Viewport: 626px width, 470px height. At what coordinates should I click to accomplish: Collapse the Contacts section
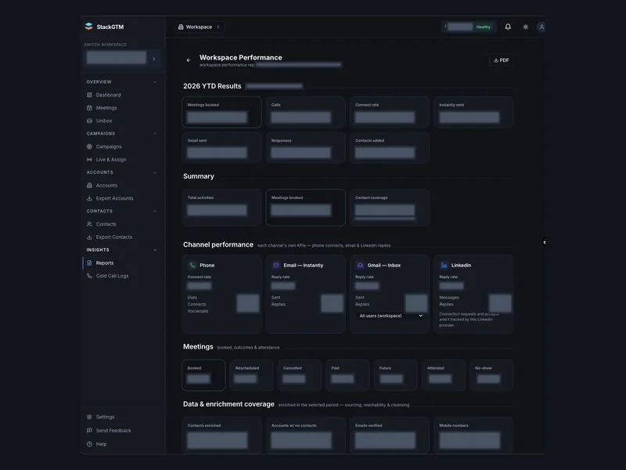[x=155, y=211]
